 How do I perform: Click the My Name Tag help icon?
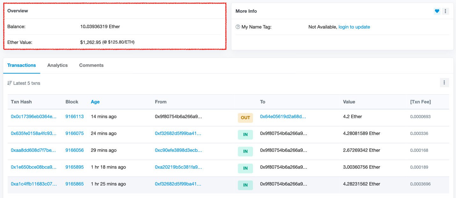tap(238, 27)
